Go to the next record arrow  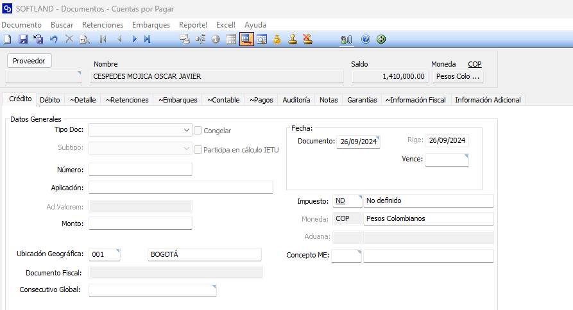(135, 39)
